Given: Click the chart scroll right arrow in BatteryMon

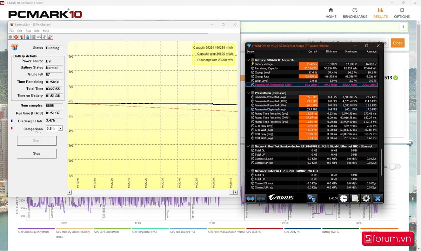Looking at the screenshot, I should [235, 192].
